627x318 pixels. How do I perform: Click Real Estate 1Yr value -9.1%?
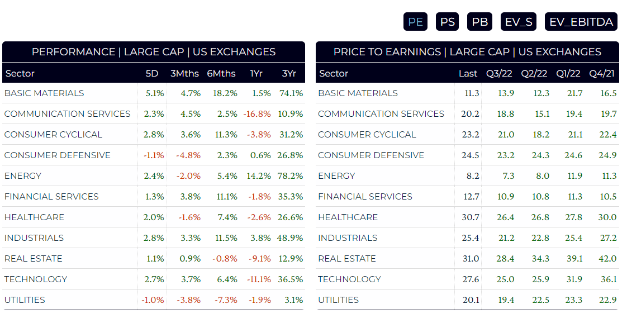(259, 259)
